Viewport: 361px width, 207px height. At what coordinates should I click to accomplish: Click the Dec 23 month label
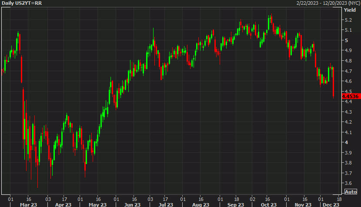click(x=331, y=204)
